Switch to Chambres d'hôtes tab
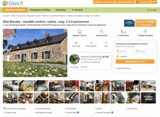This screenshot has height=117, width=160. pyautogui.click(x=40, y=10)
